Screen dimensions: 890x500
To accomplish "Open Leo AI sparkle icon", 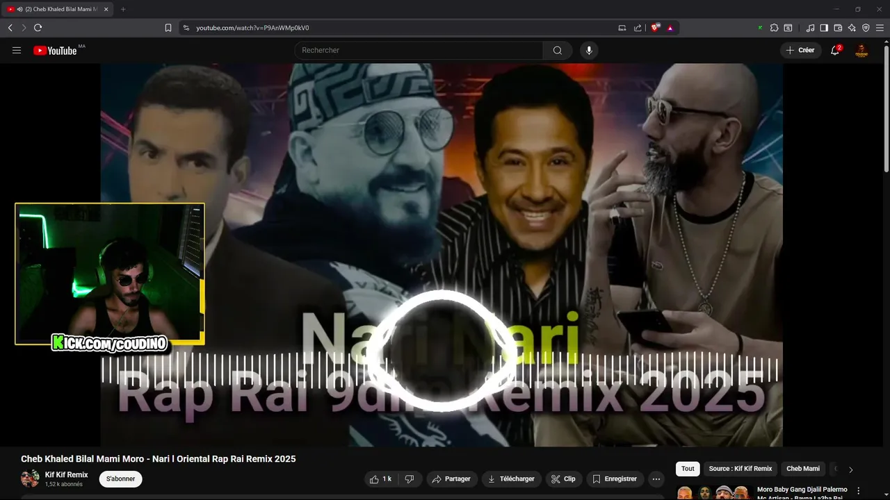I will [852, 28].
